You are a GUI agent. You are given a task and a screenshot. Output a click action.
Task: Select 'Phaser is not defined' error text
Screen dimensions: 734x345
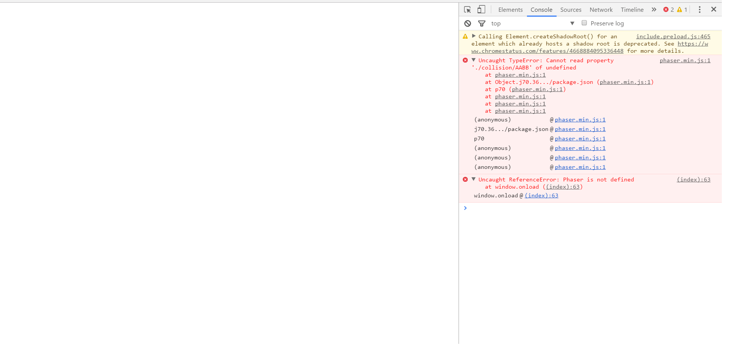(598, 180)
